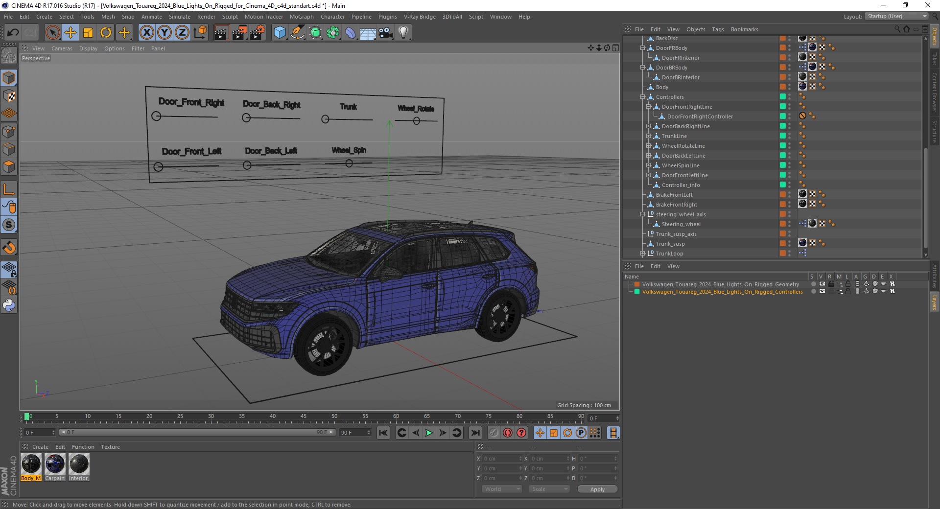Click the Array/MoGraph green icon
940x509 pixels.
(333, 33)
